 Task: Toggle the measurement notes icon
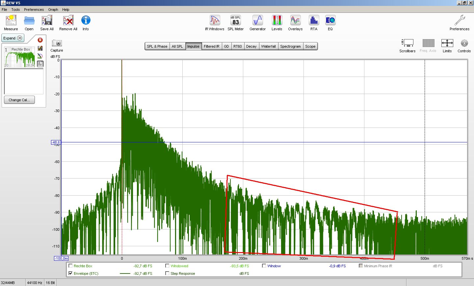[40, 64]
